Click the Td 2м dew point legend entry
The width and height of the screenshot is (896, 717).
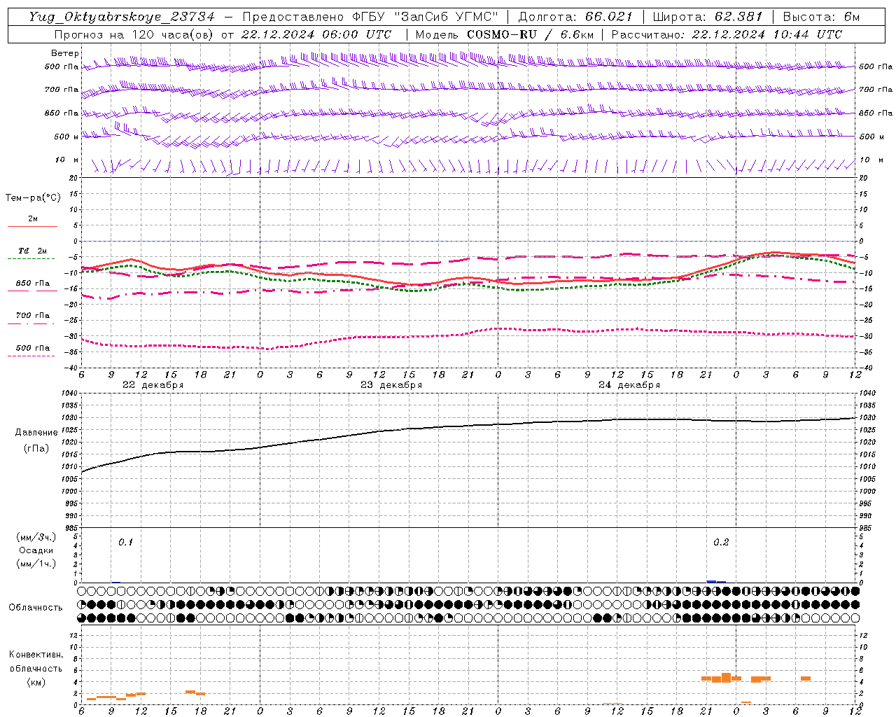click(x=32, y=251)
